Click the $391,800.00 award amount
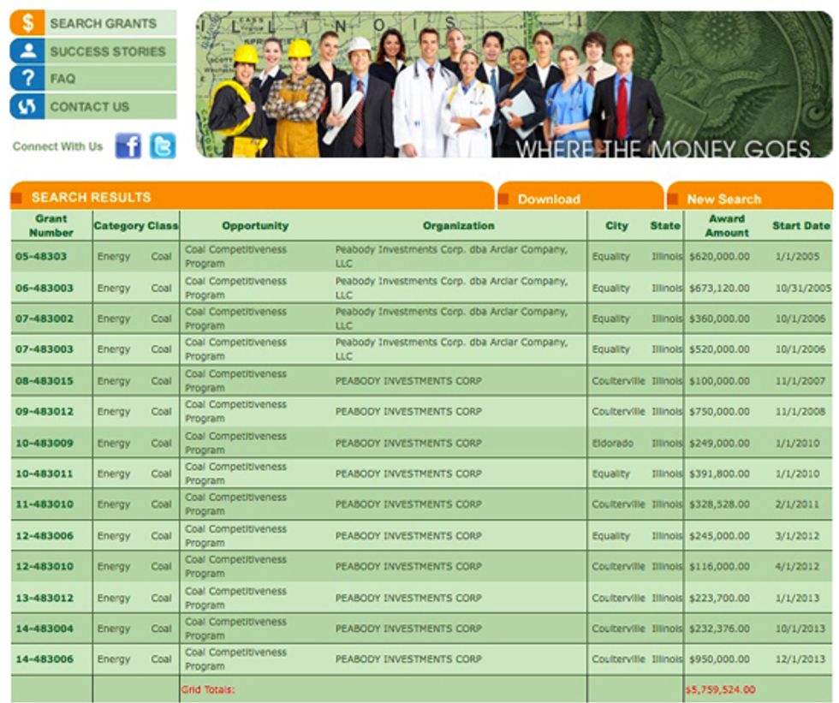839x703 pixels. [719, 474]
